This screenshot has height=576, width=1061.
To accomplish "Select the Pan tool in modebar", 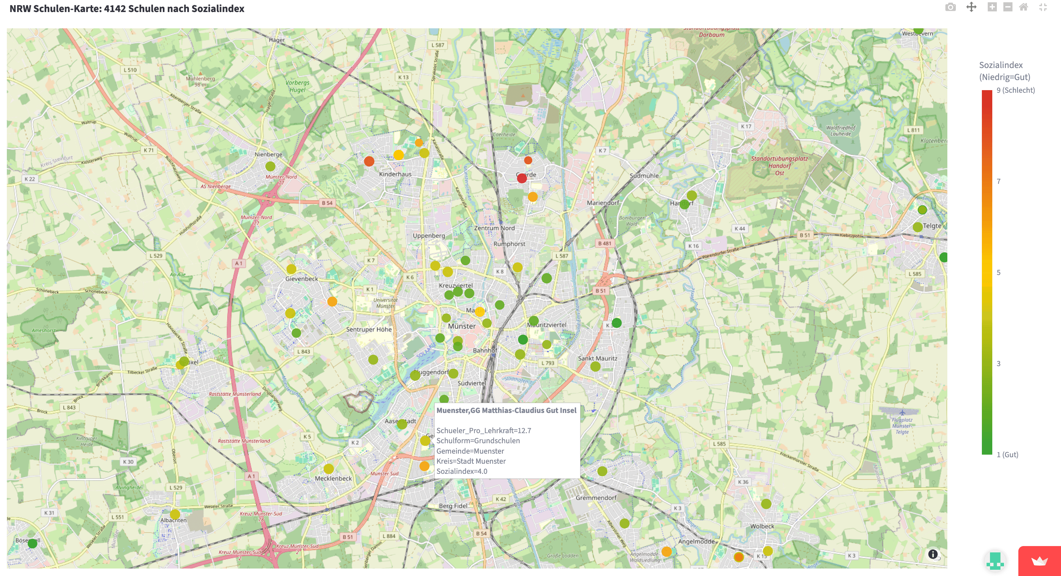I will click(x=971, y=7).
